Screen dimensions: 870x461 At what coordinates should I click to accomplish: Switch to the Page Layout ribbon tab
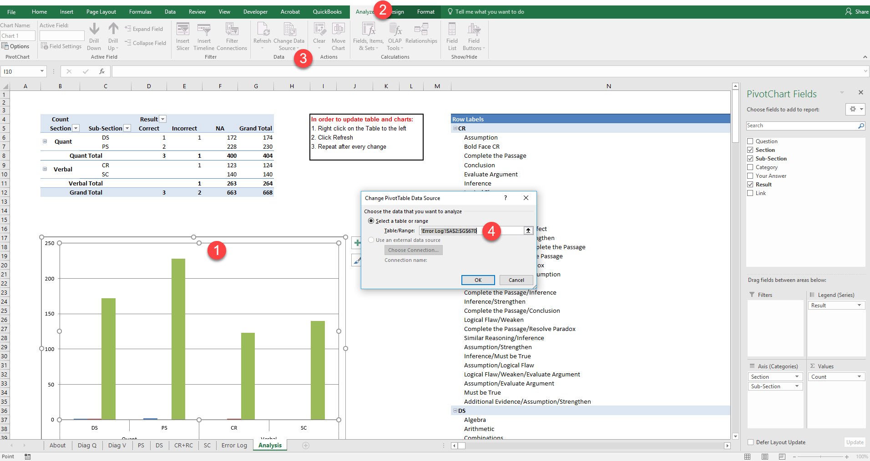(x=101, y=12)
